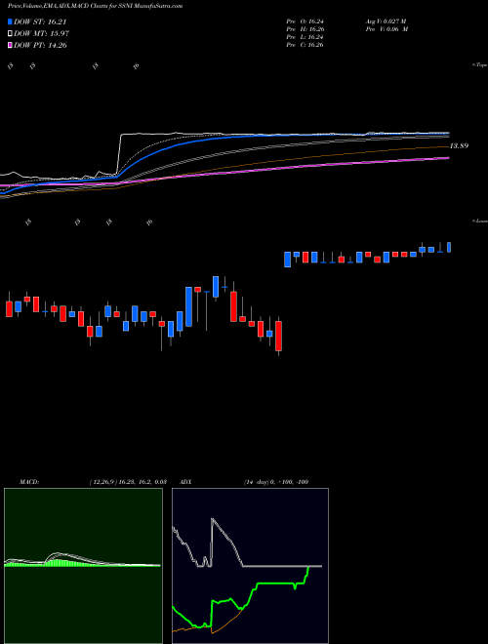
Task: Click the 'Pre O: 16.24' value
Action: point(305,21)
